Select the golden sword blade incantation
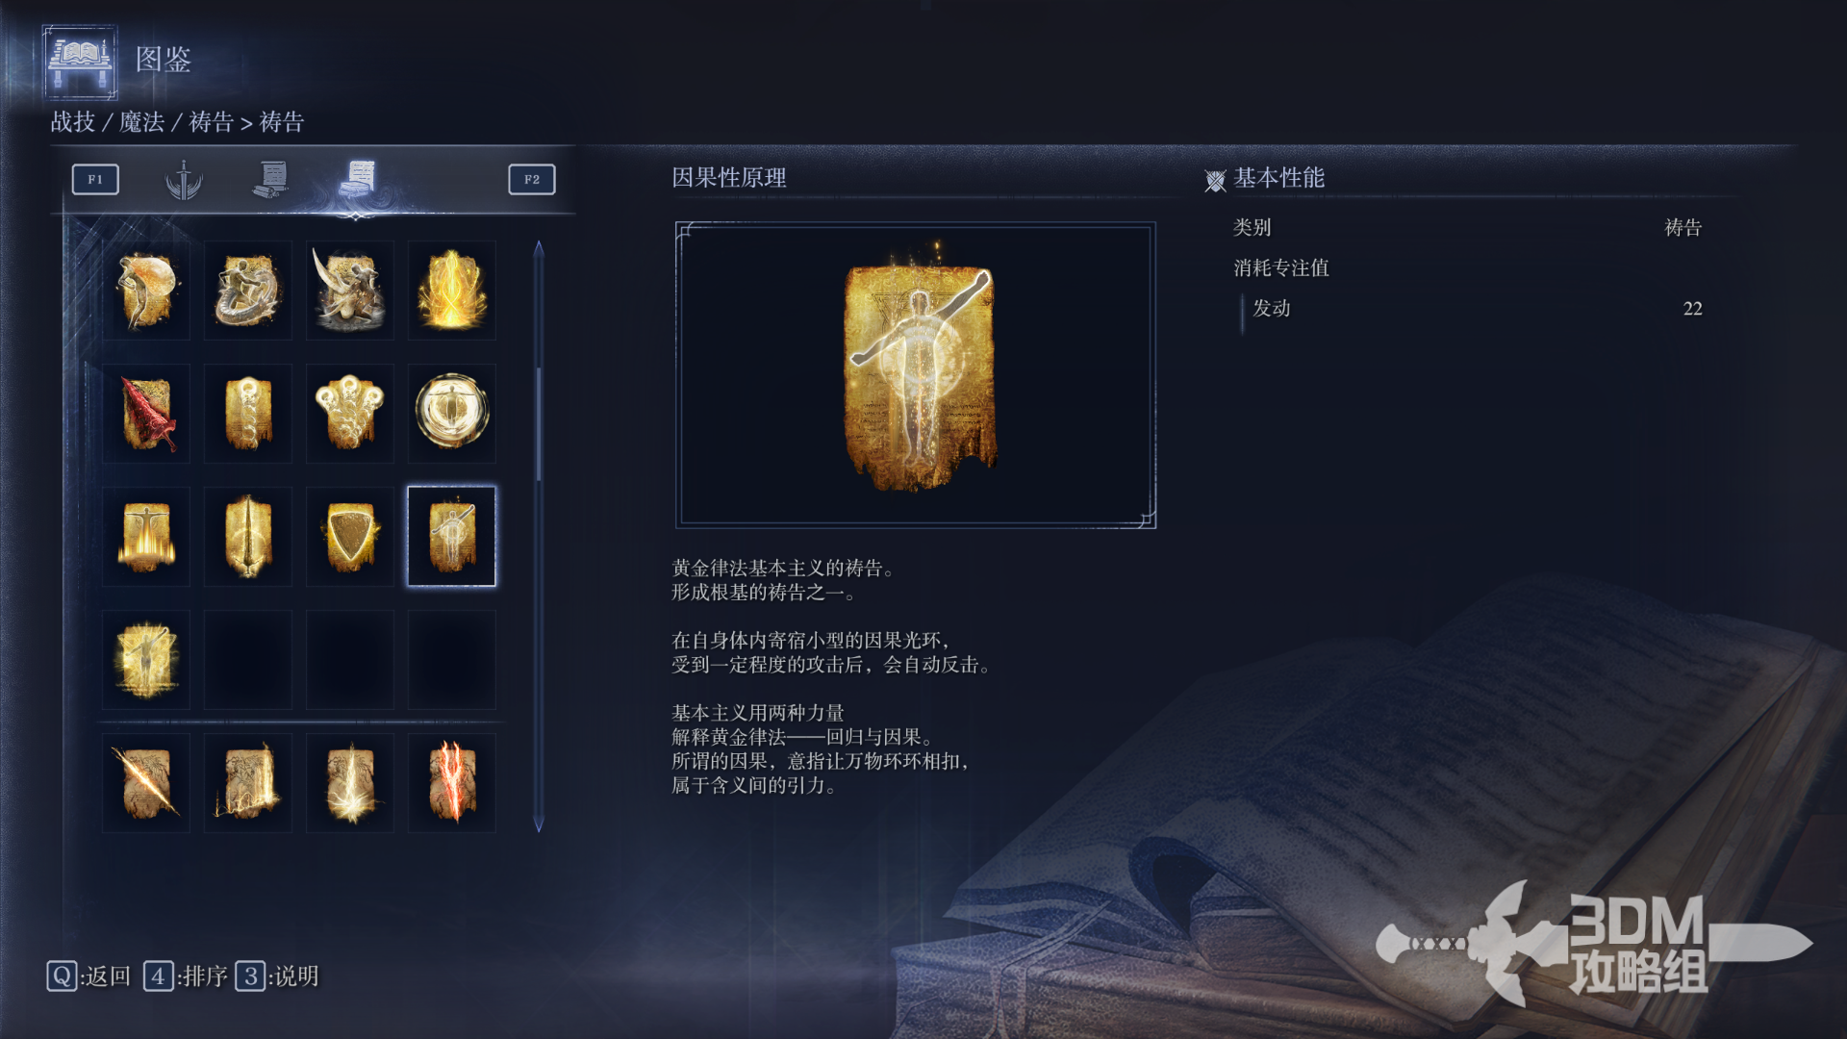1847x1039 pixels. click(248, 536)
